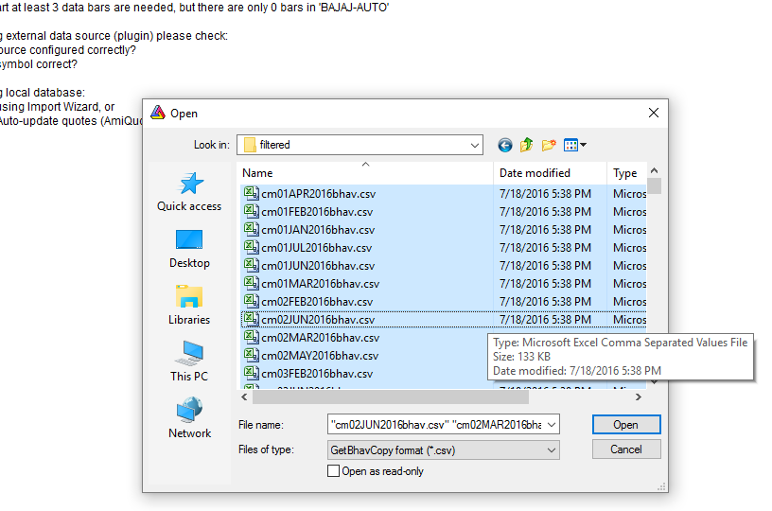The width and height of the screenshot is (772, 511).
Task: Click horizontal scrollbar thumb of file list
Action: [391, 396]
